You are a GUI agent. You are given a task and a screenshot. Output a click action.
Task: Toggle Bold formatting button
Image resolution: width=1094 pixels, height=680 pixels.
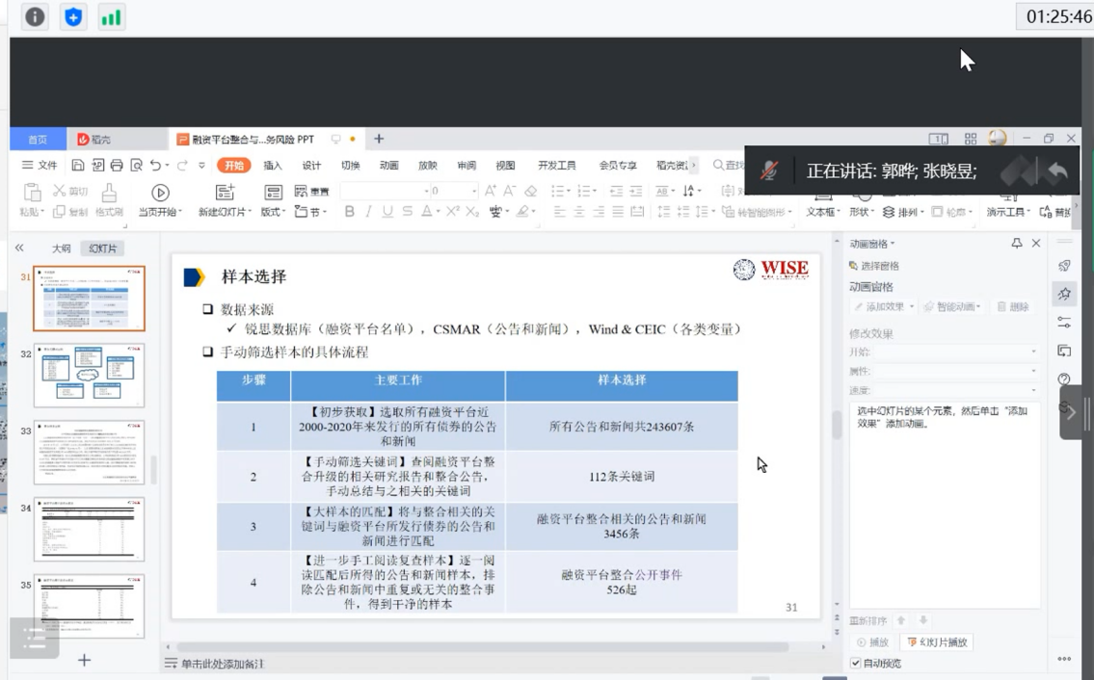pos(350,212)
